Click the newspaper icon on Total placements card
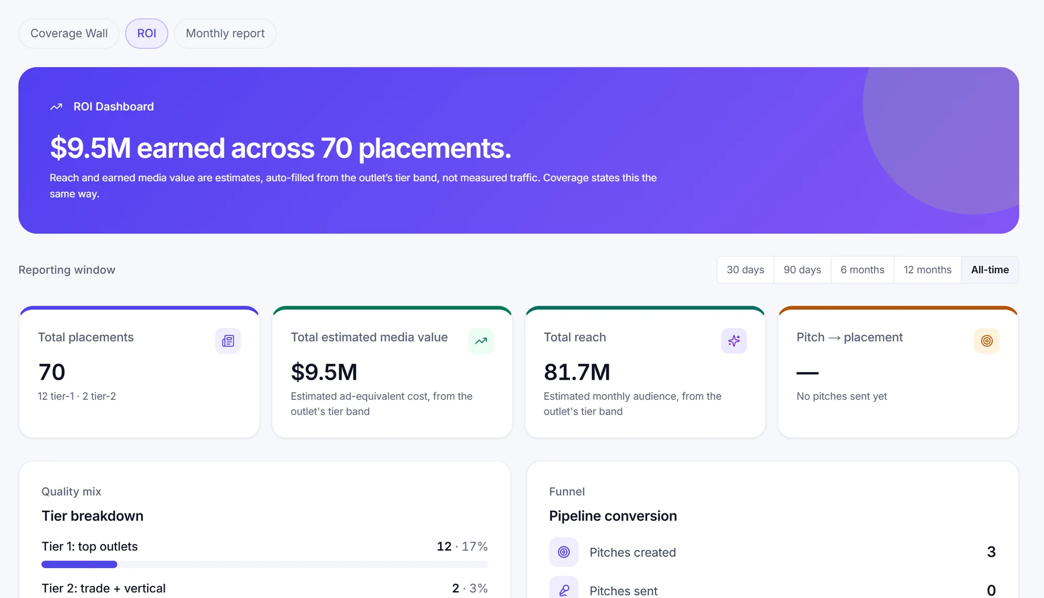 [x=228, y=341]
